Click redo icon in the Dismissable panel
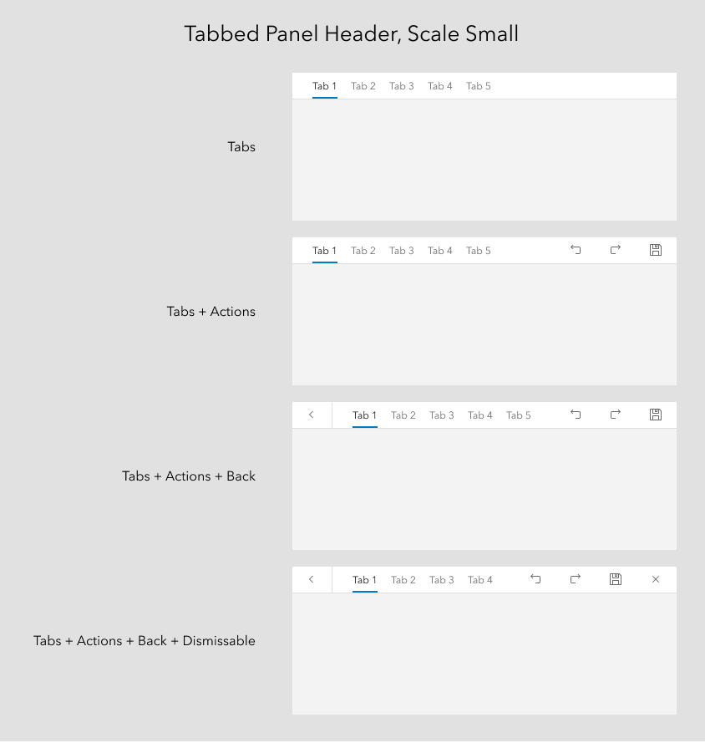 point(576,579)
